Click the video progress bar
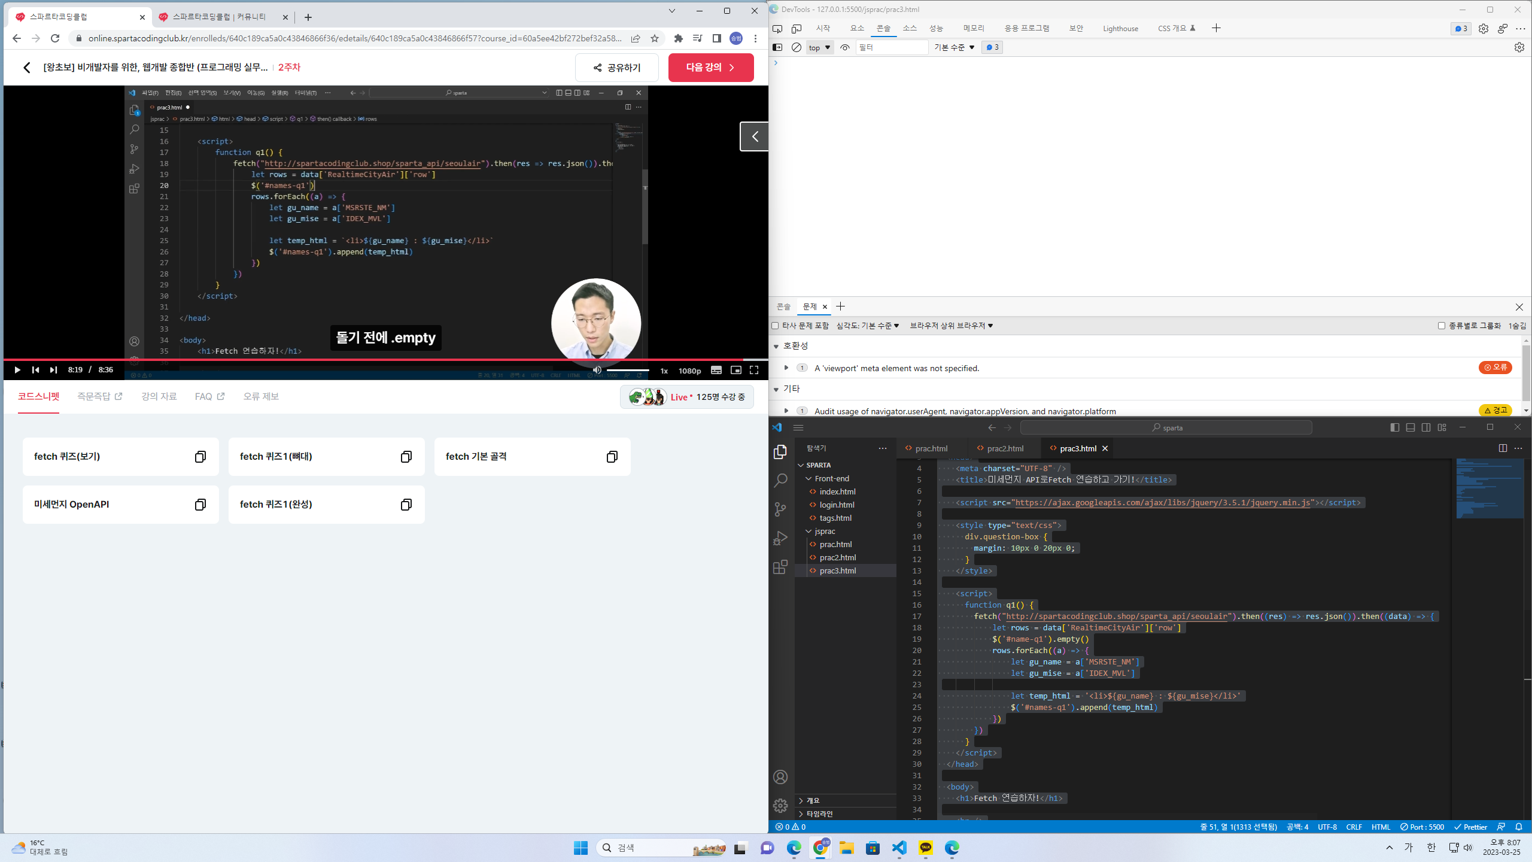The width and height of the screenshot is (1532, 862). click(385, 360)
